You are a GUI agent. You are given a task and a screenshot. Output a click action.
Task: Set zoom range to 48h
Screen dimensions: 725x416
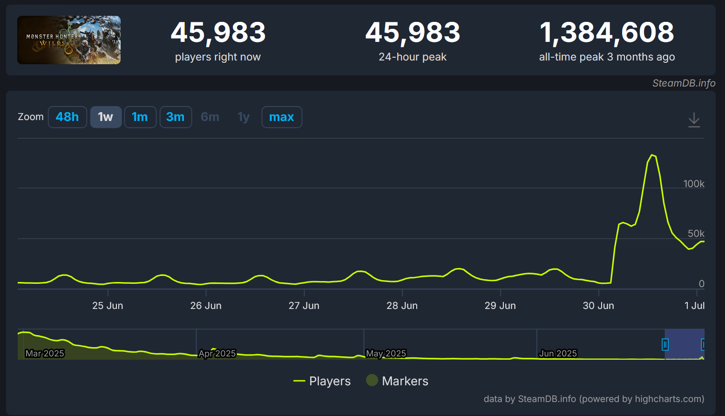(68, 117)
